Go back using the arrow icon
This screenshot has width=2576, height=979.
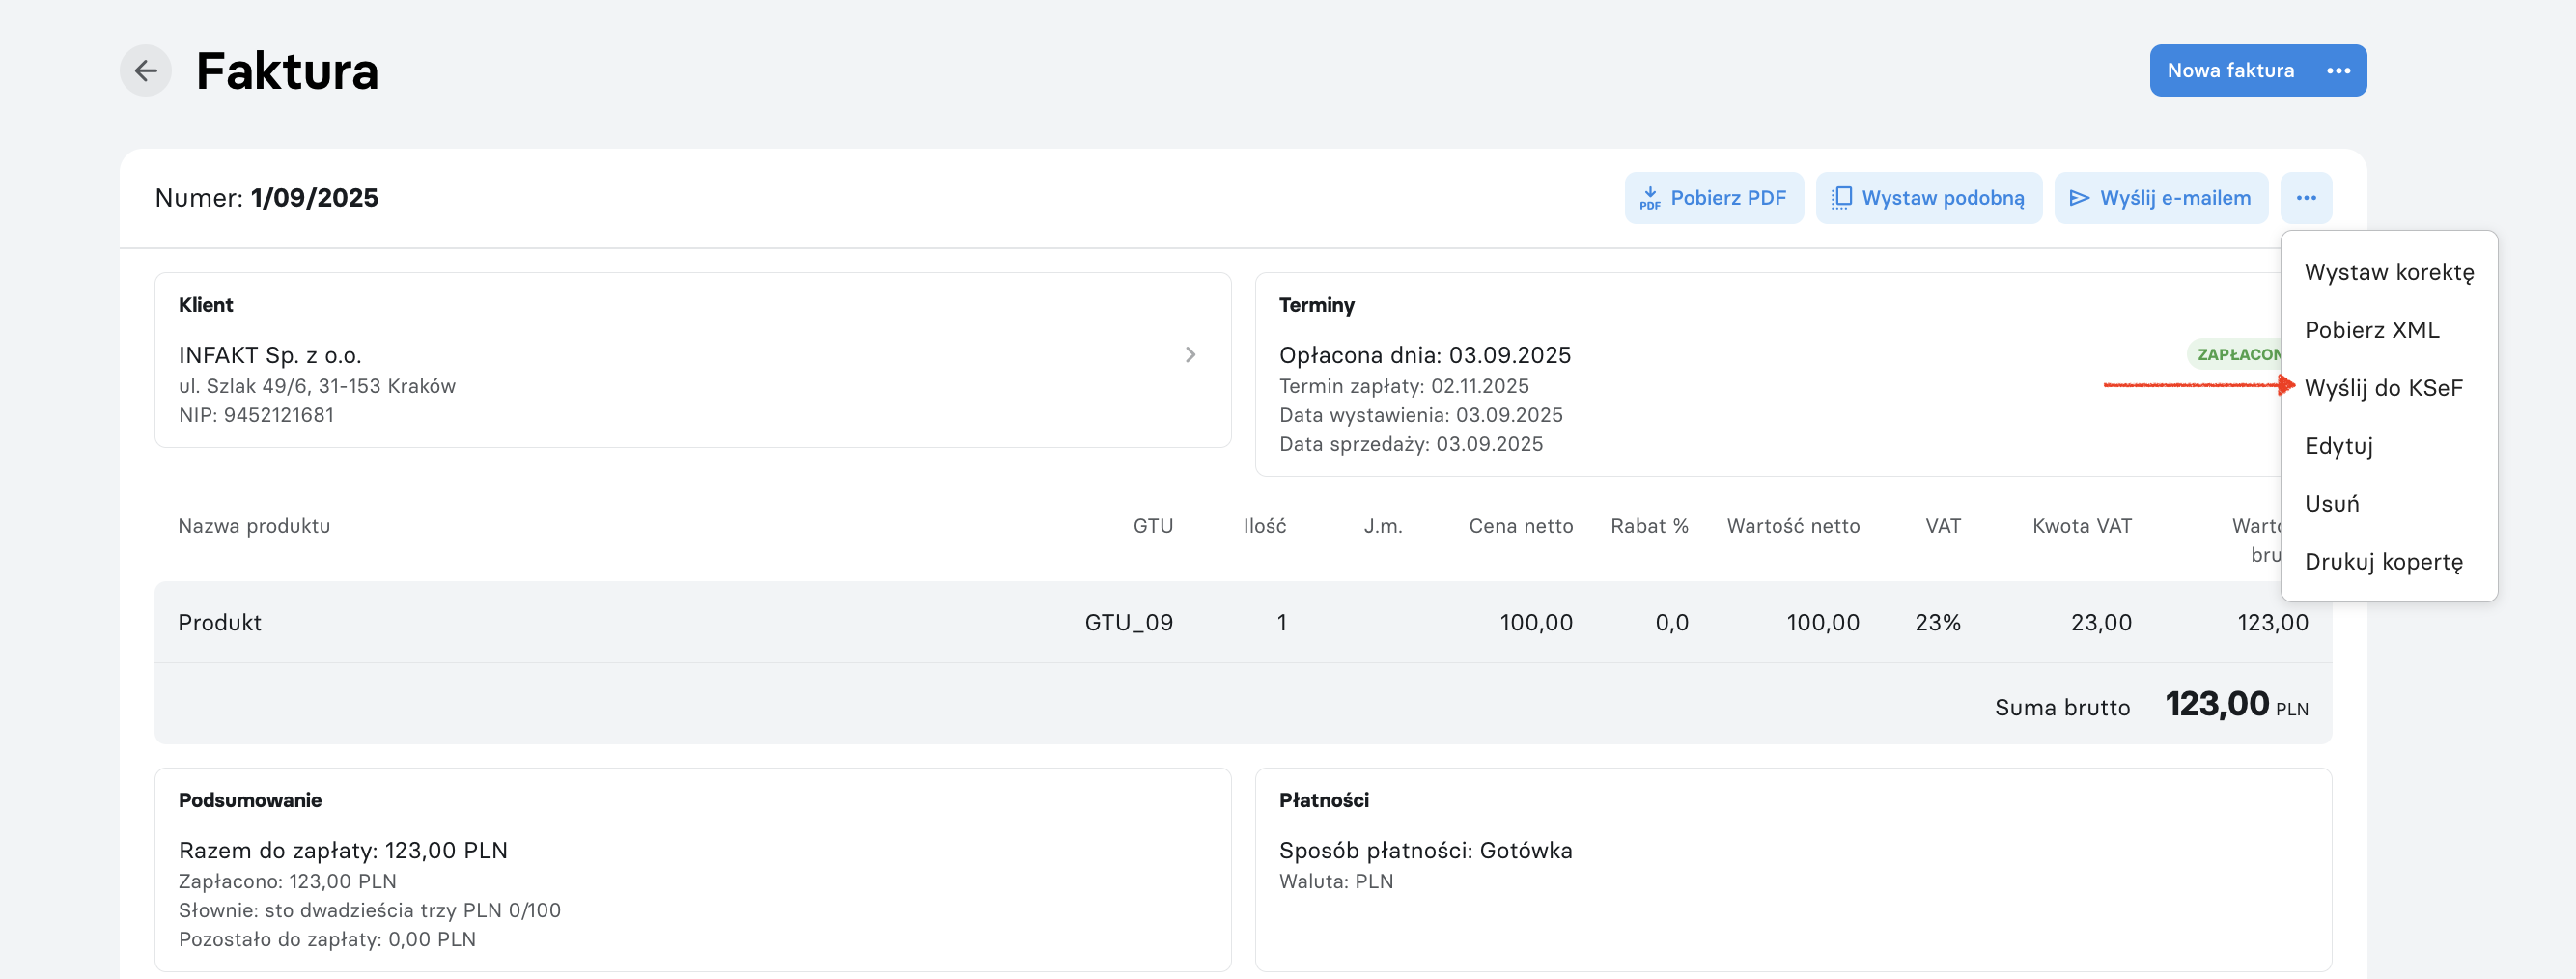click(x=146, y=71)
